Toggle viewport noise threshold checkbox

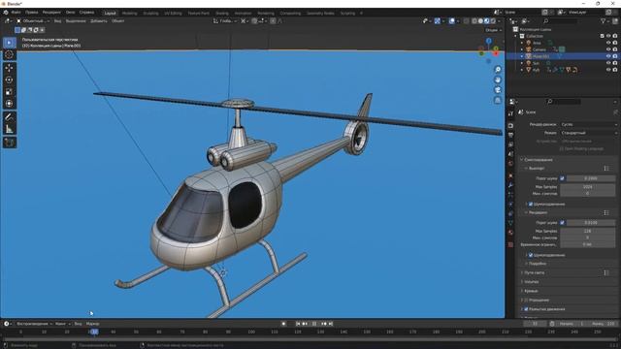click(x=562, y=178)
